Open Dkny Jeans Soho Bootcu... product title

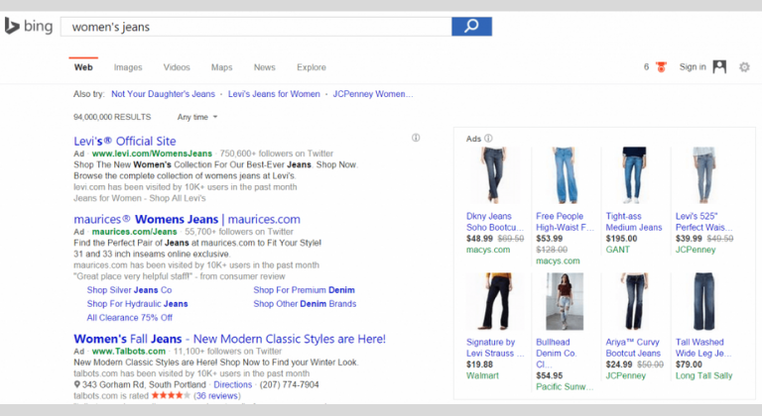pyautogui.click(x=495, y=222)
